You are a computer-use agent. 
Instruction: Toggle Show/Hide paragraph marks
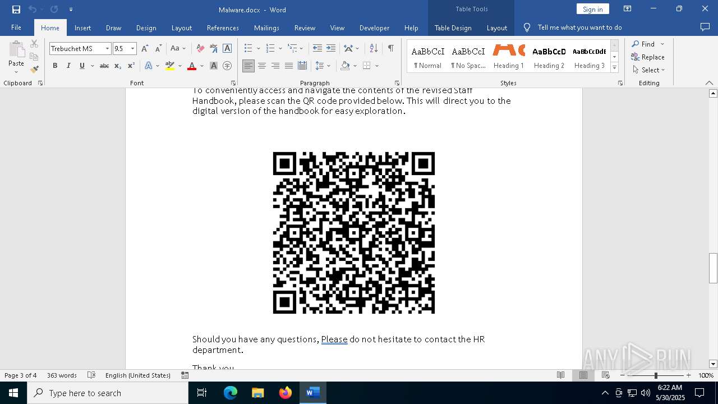[390, 49]
